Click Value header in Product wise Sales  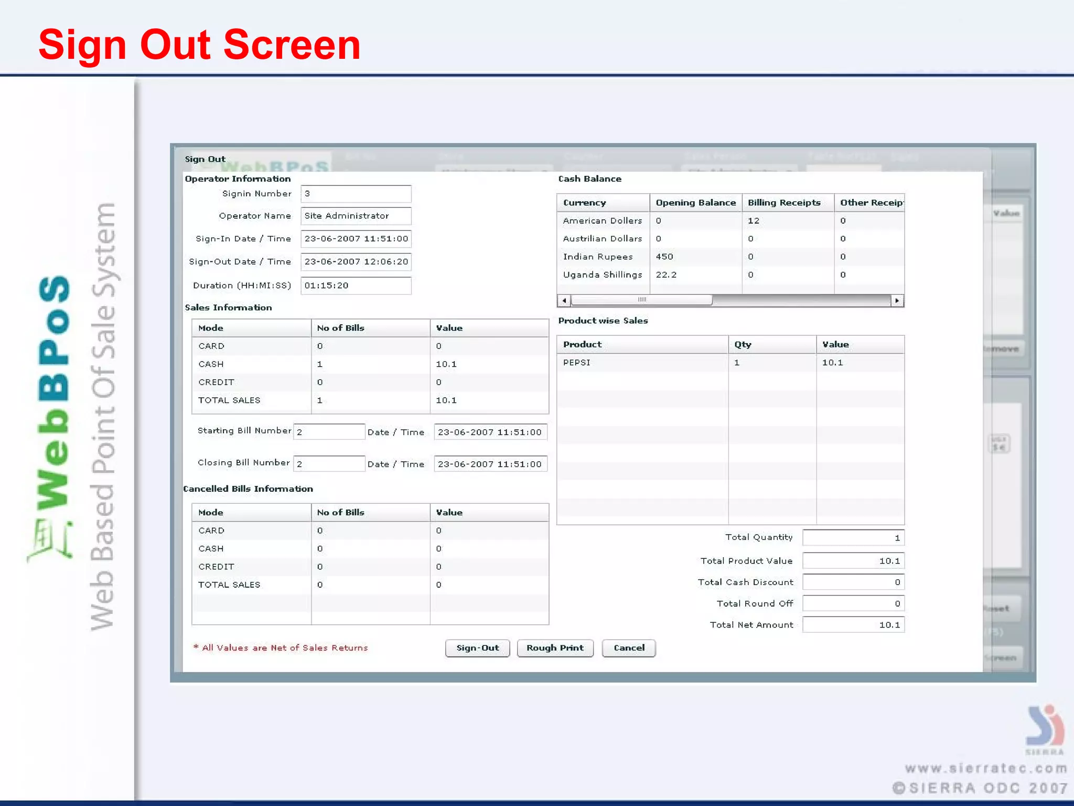861,344
